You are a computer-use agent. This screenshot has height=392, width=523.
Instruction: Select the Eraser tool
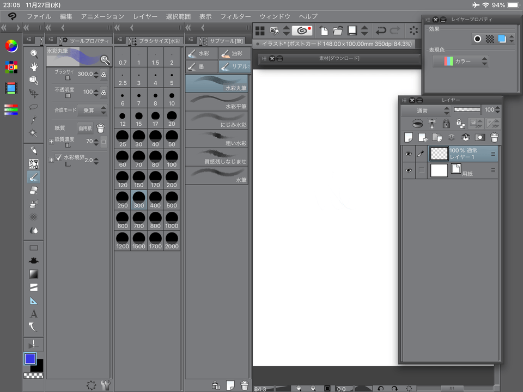pos(34,191)
